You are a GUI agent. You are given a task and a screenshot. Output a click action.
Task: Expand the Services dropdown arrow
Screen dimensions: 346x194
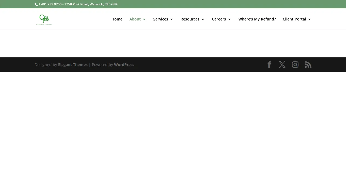(x=171, y=19)
